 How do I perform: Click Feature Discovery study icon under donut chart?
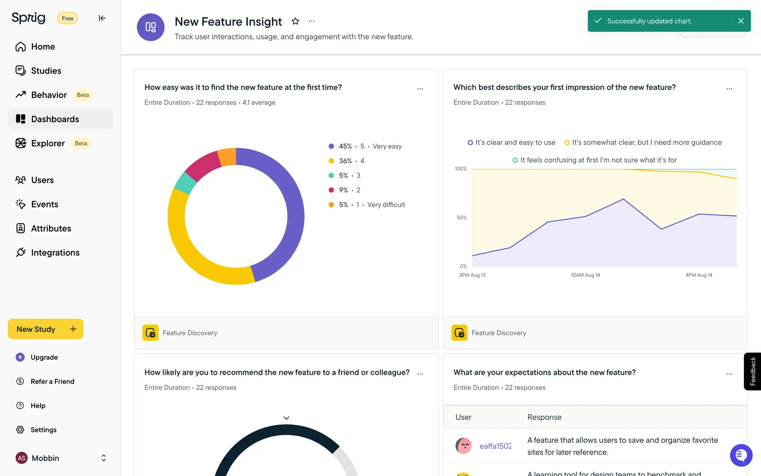(x=151, y=333)
